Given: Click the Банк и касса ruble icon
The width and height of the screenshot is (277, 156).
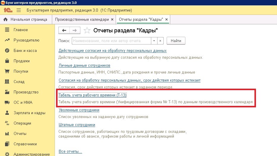Looking at the screenshot, I should tap(7, 50).
